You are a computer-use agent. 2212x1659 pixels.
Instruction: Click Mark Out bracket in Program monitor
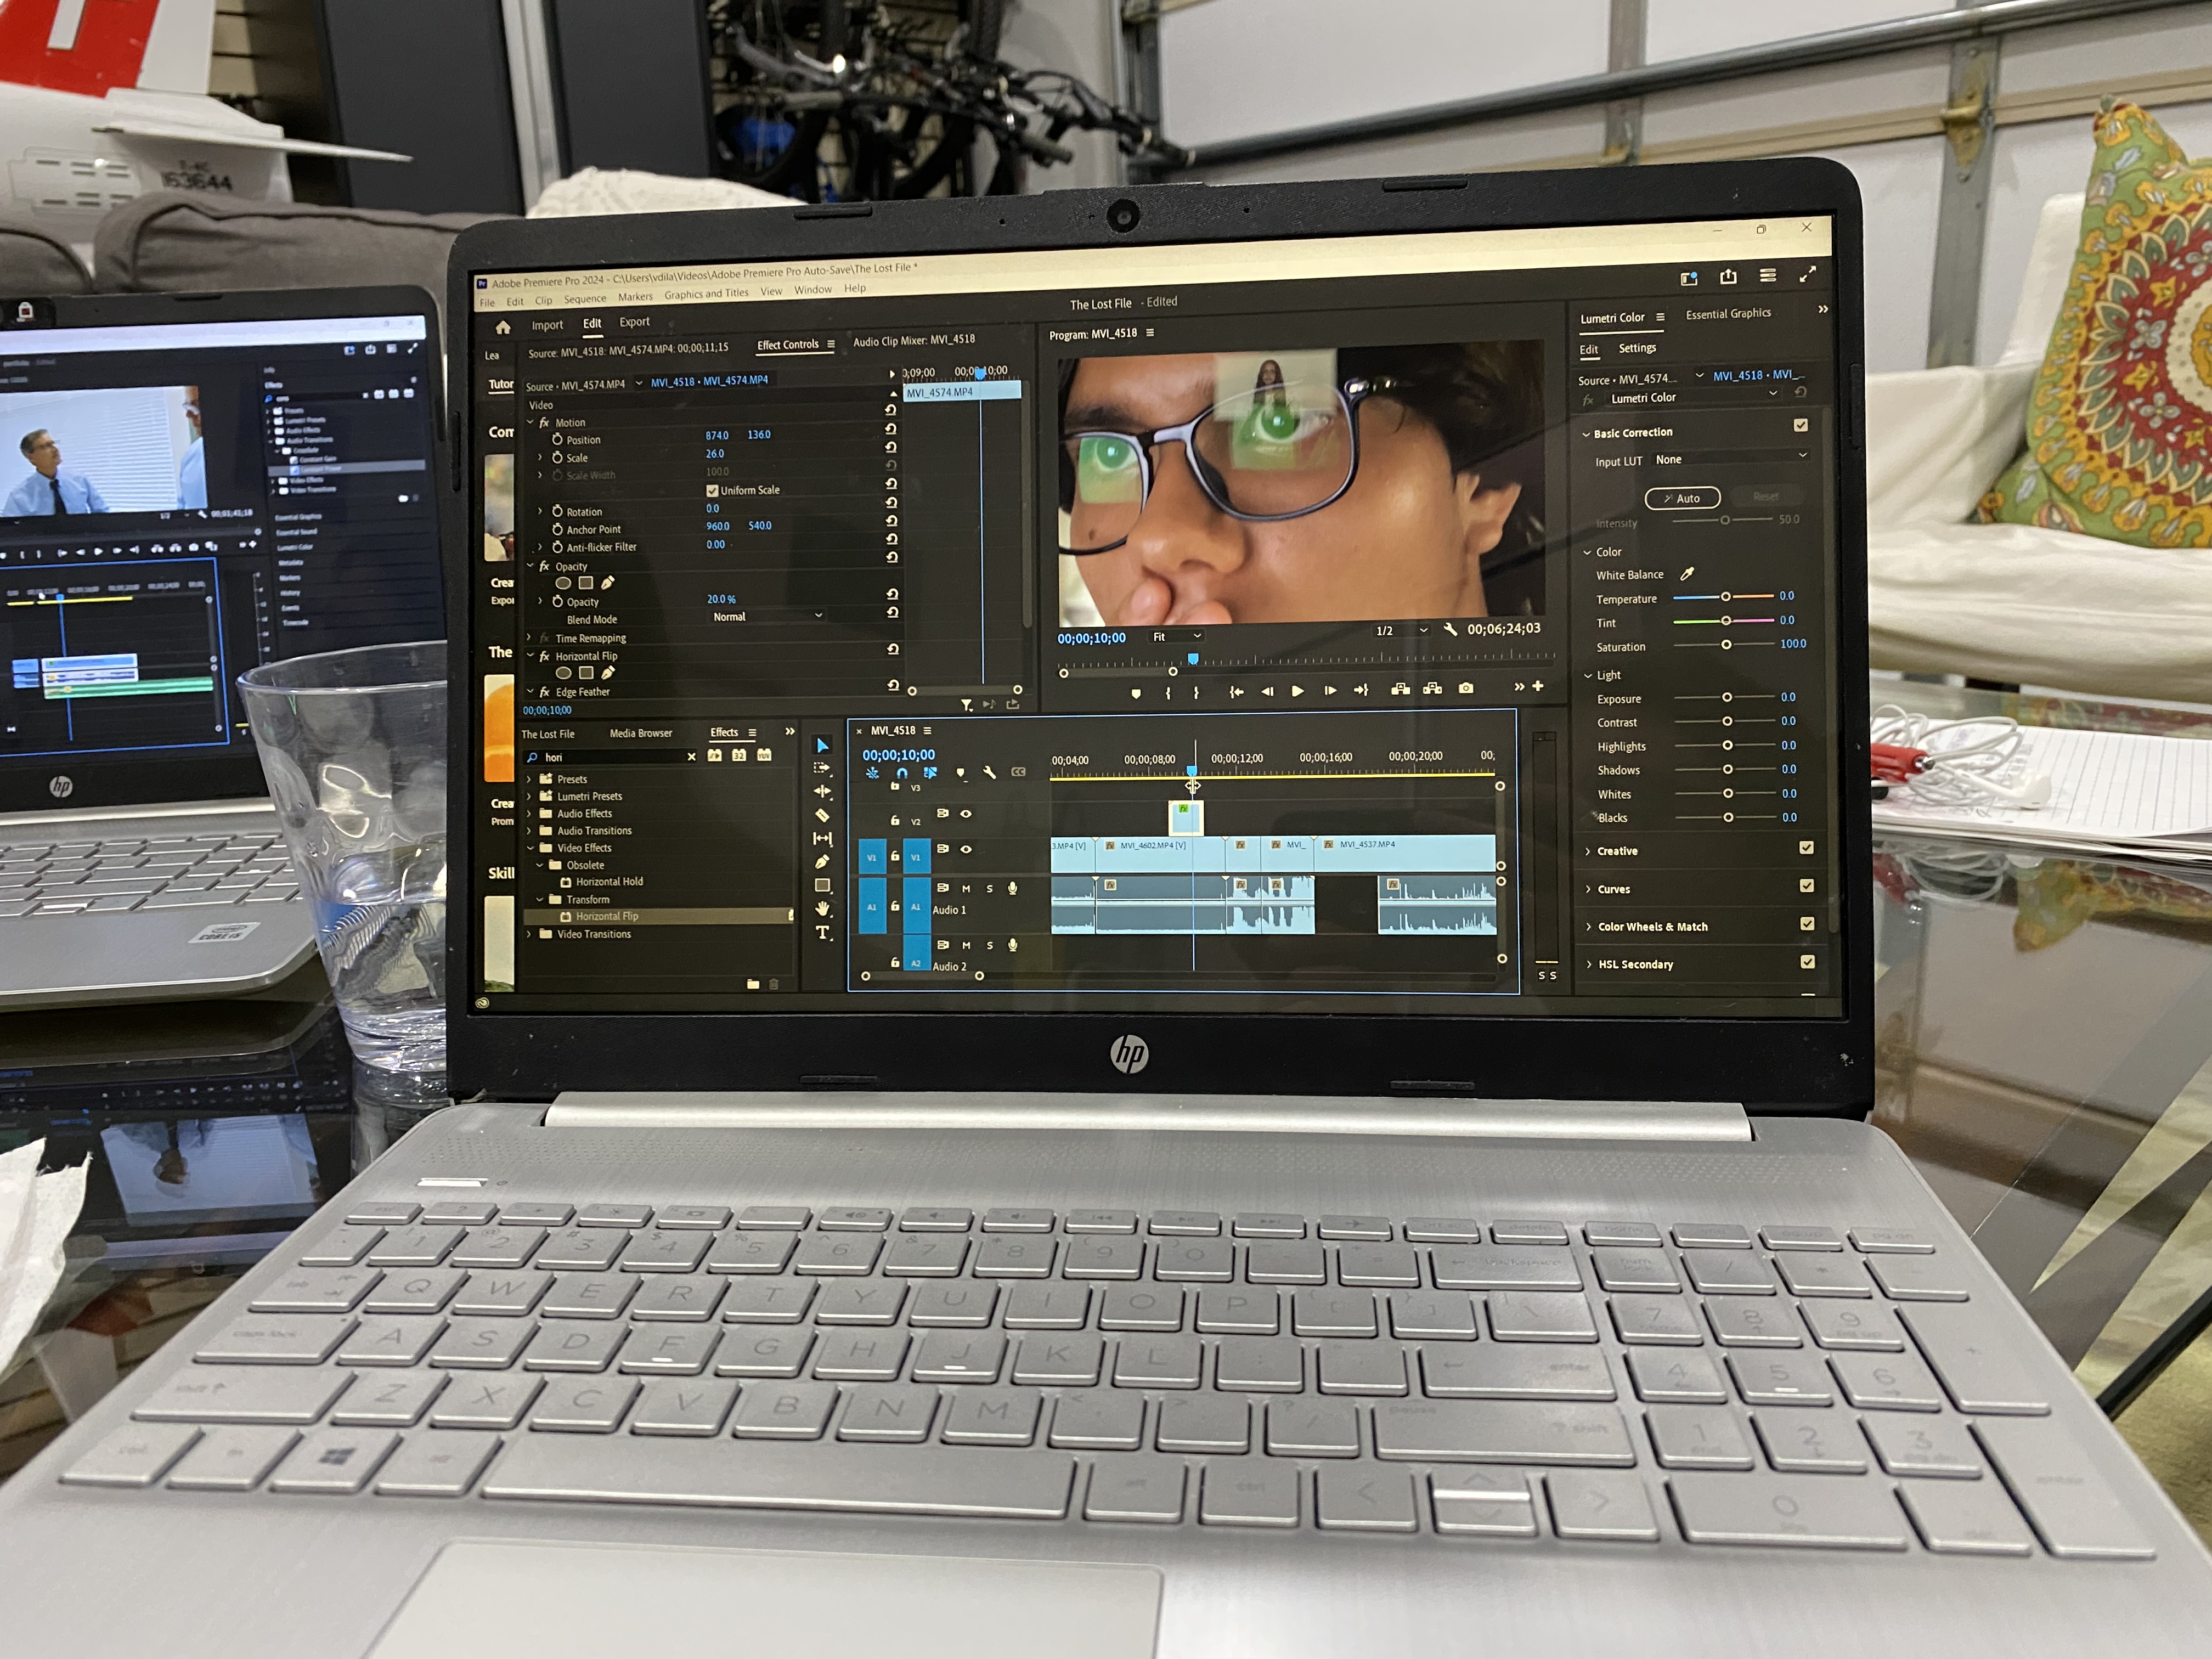point(1196,692)
